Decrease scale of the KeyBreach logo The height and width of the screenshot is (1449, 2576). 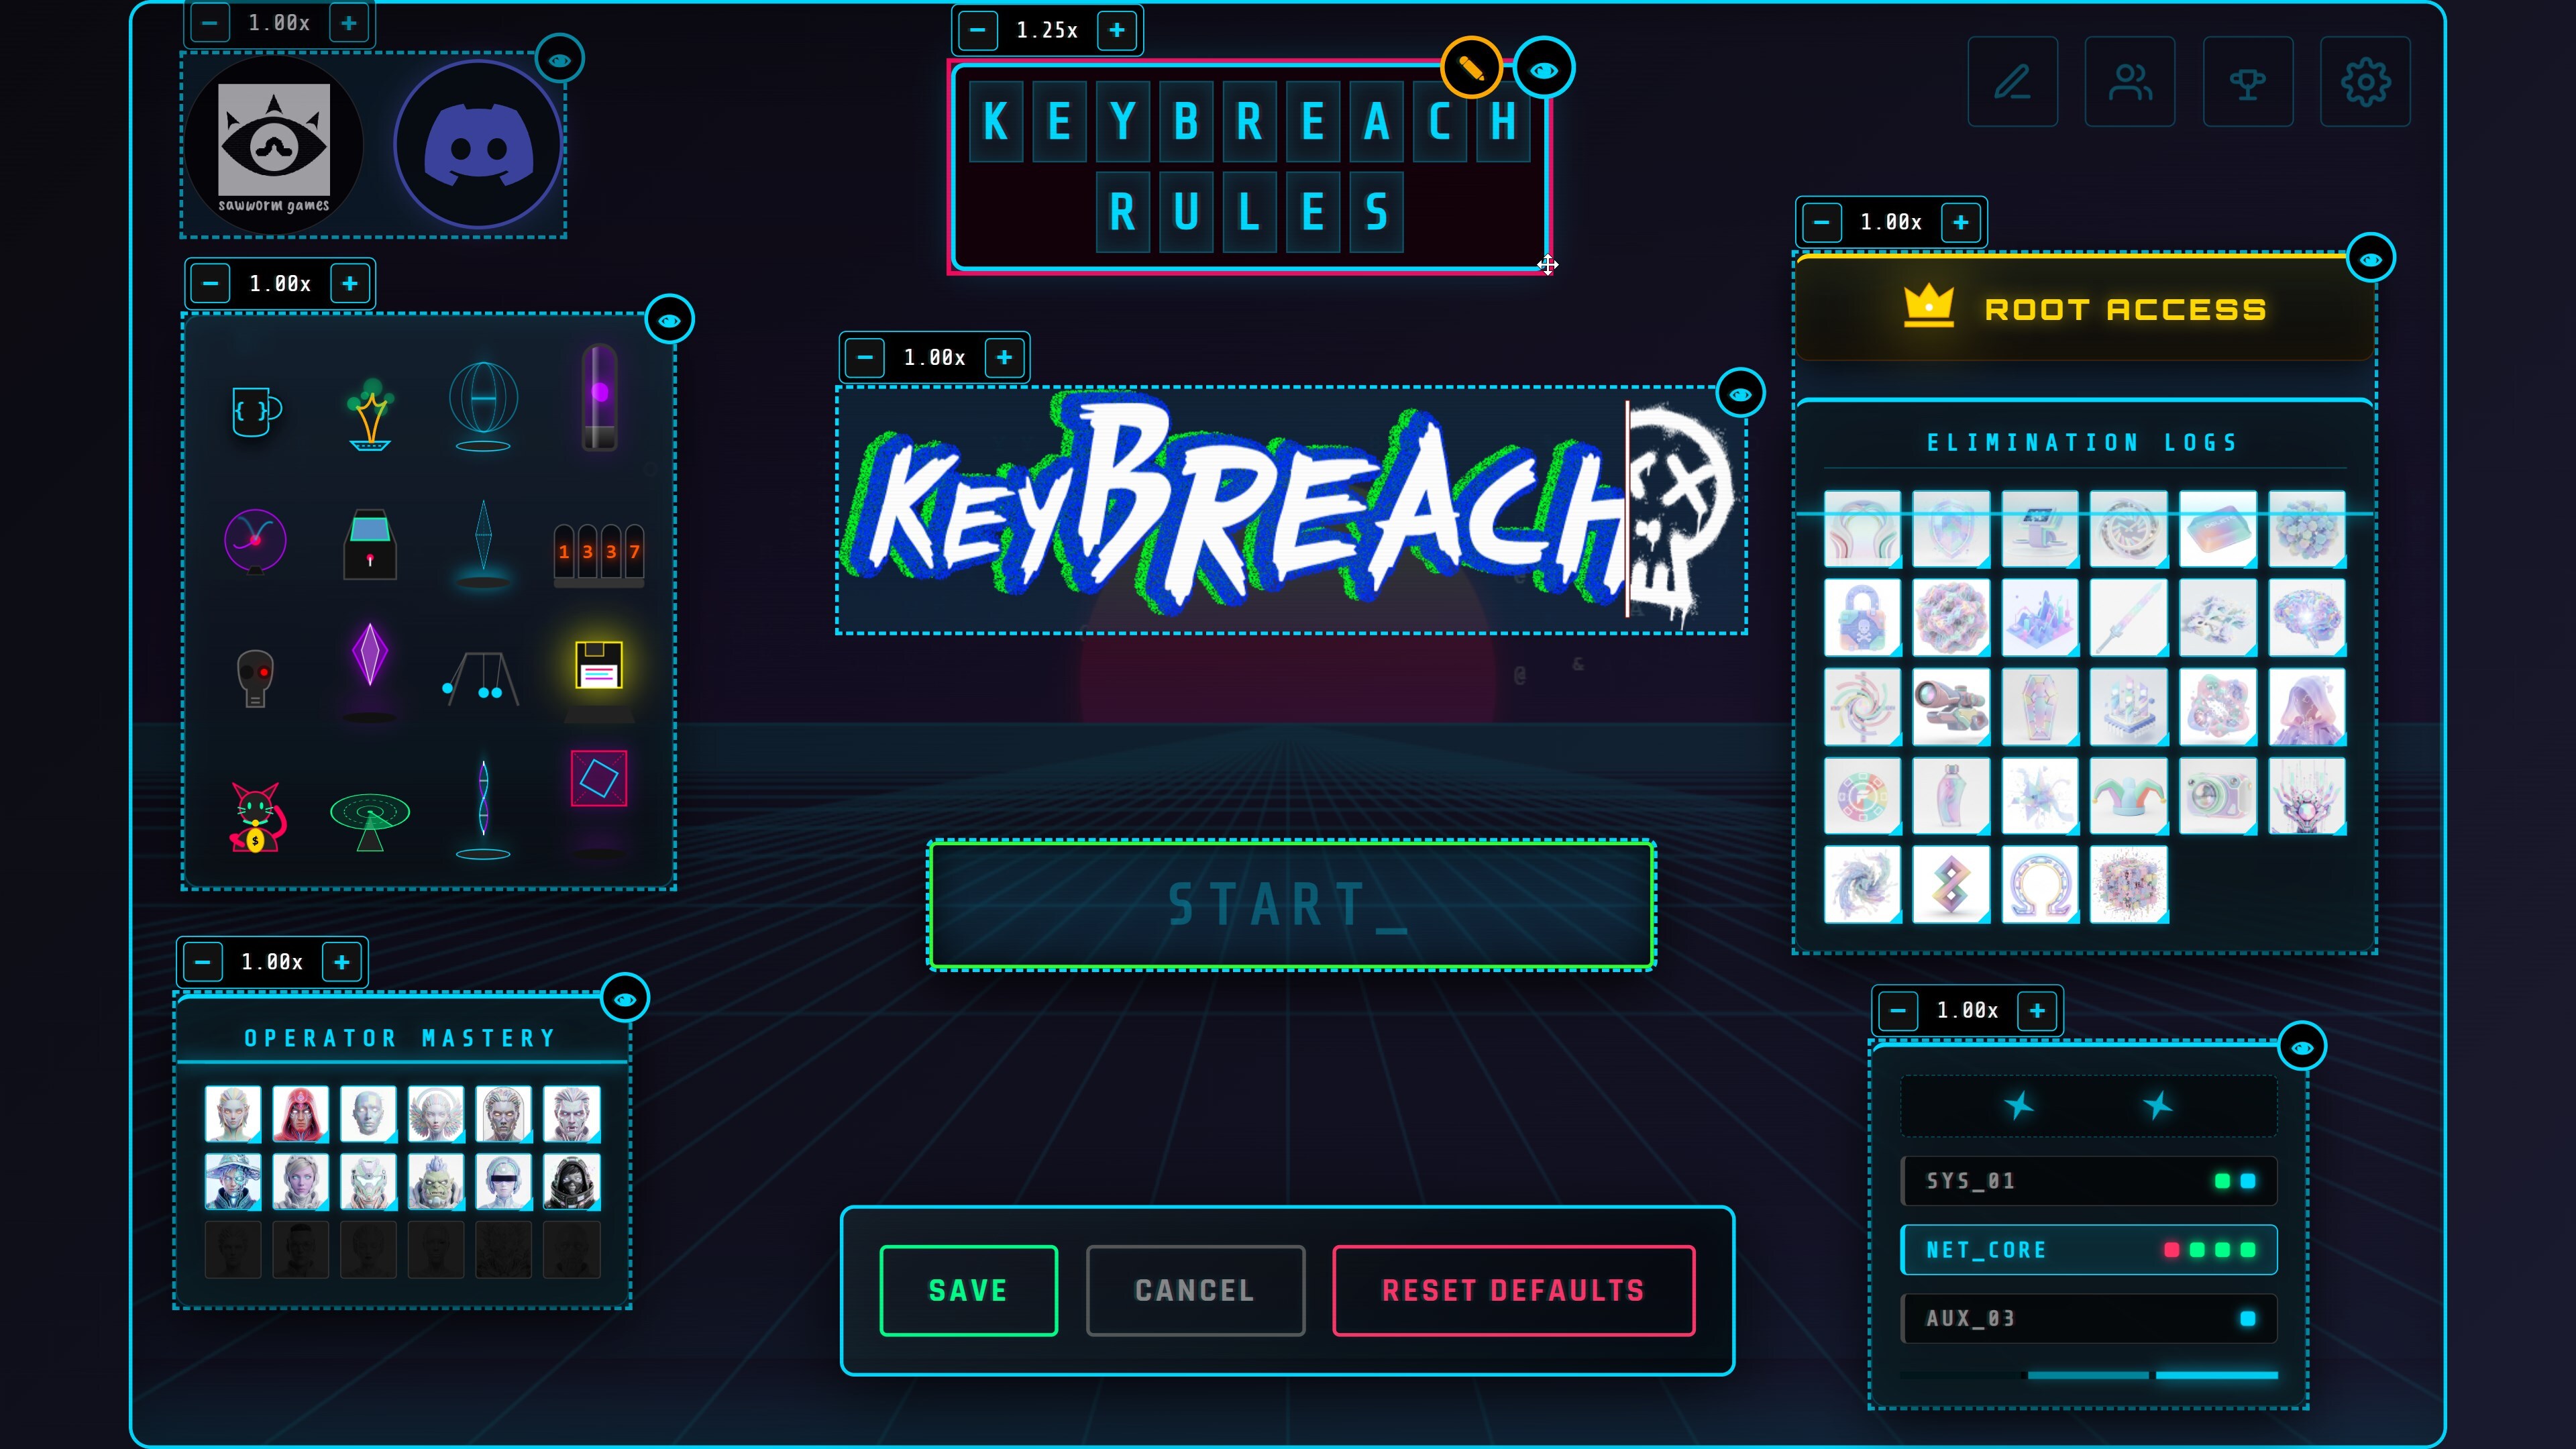point(865,357)
